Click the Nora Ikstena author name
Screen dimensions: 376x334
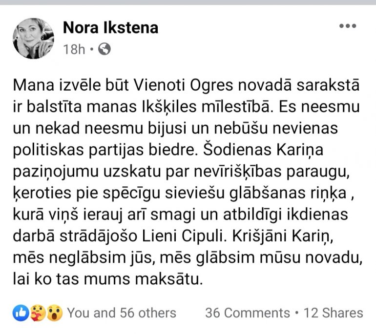(110, 28)
